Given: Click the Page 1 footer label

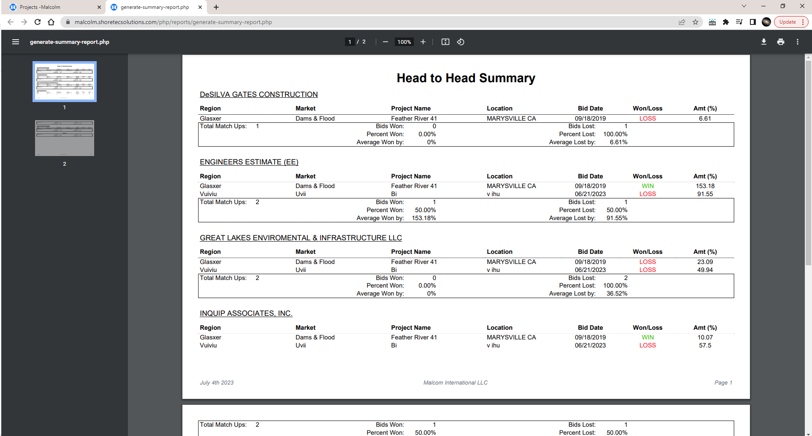Looking at the screenshot, I should (x=723, y=382).
